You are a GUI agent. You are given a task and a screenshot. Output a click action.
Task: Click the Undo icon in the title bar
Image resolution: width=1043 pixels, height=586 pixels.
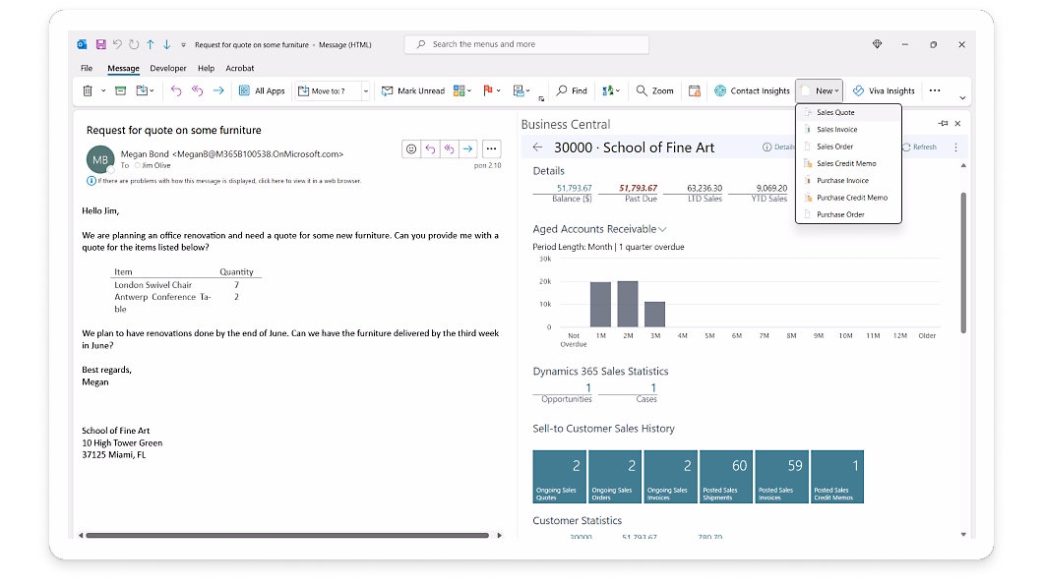(117, 44)
